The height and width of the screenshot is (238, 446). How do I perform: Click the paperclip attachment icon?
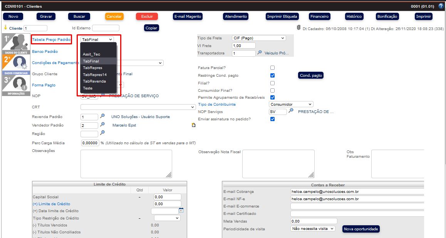click(x=298, y=28)
